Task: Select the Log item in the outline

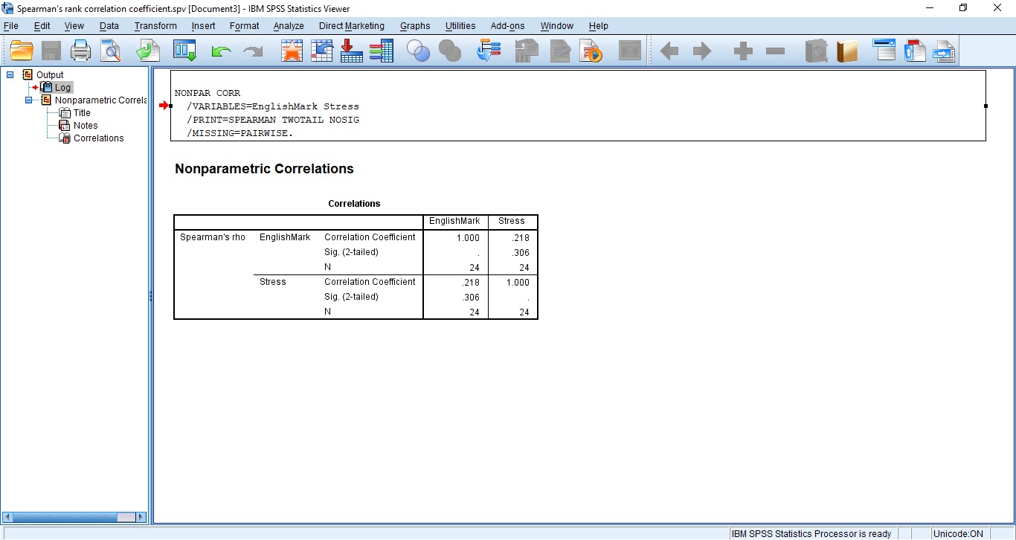Action: 62,87
